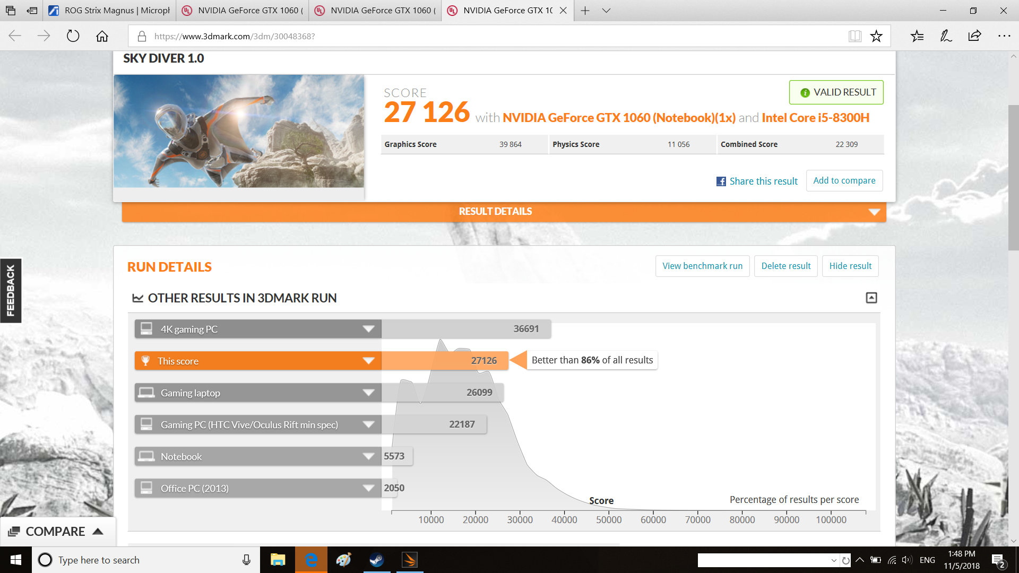
Task: Click Graphics Score value 39 864
Action: (510, 144)
